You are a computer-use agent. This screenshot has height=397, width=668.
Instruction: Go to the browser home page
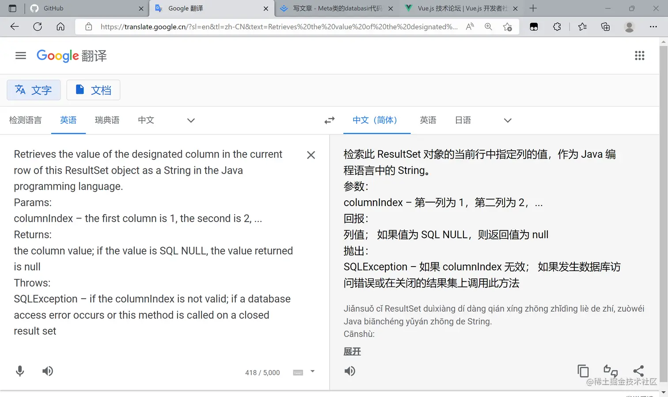click(61, 27)
